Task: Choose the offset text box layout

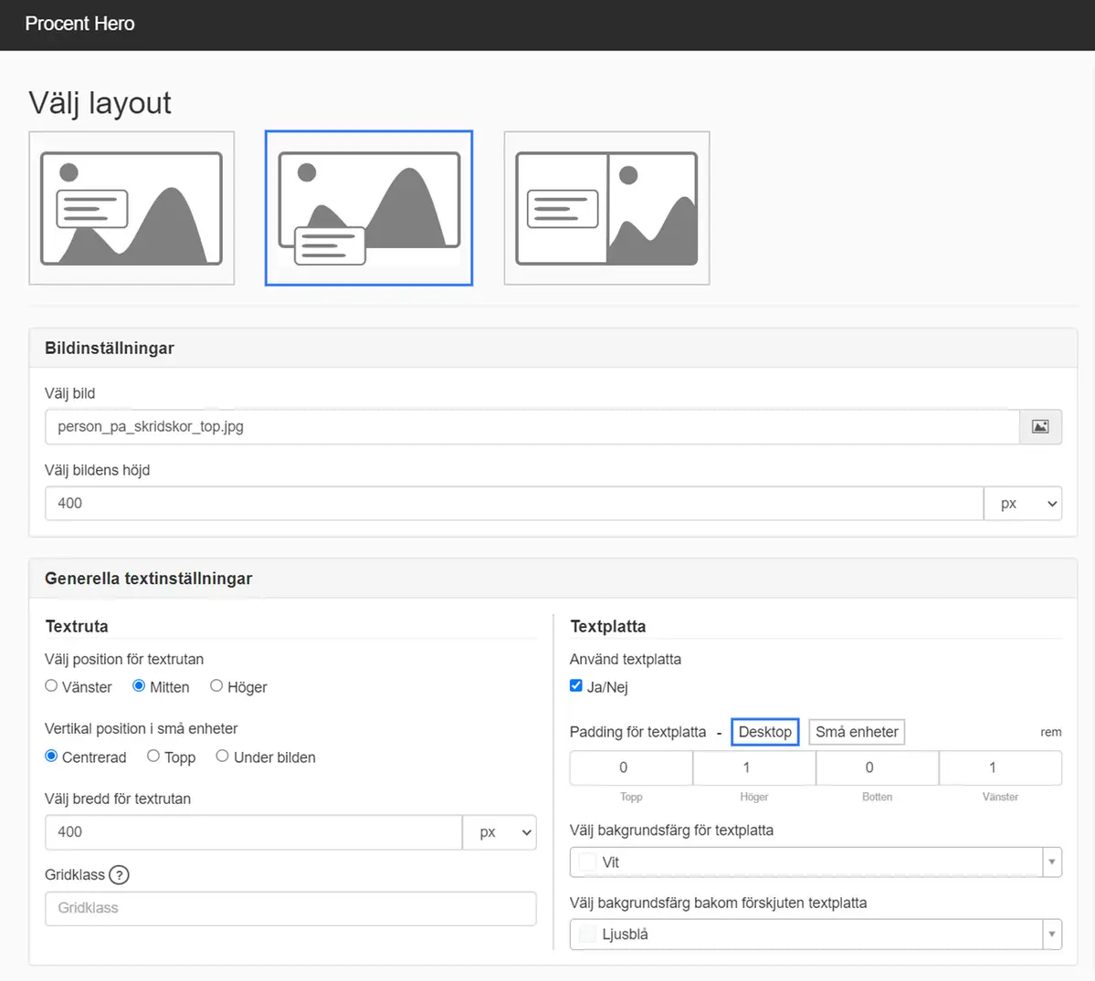Action: point(369,208)
